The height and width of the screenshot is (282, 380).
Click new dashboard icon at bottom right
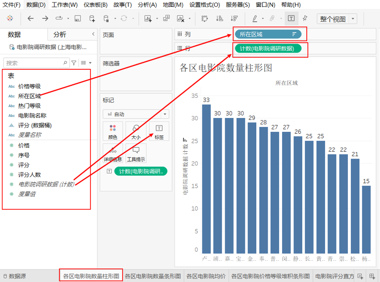[372, 276]
